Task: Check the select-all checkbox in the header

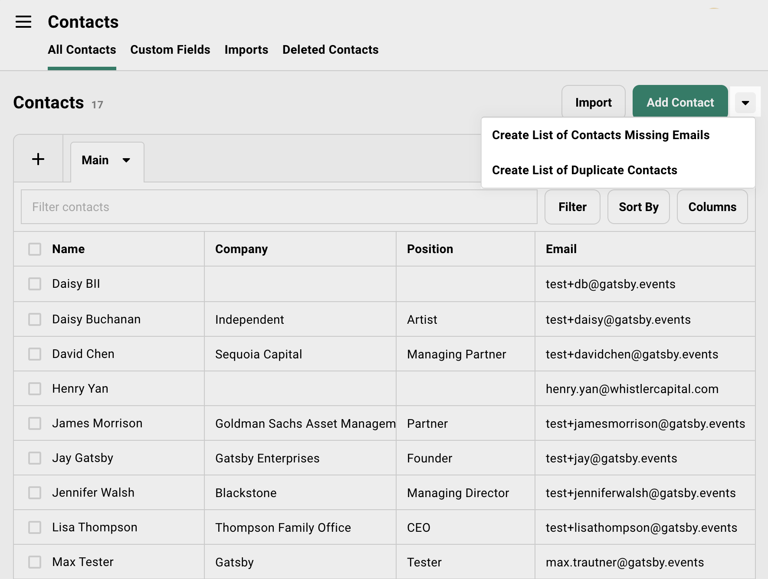Action: pyautogui.click(x=34, y=249)
